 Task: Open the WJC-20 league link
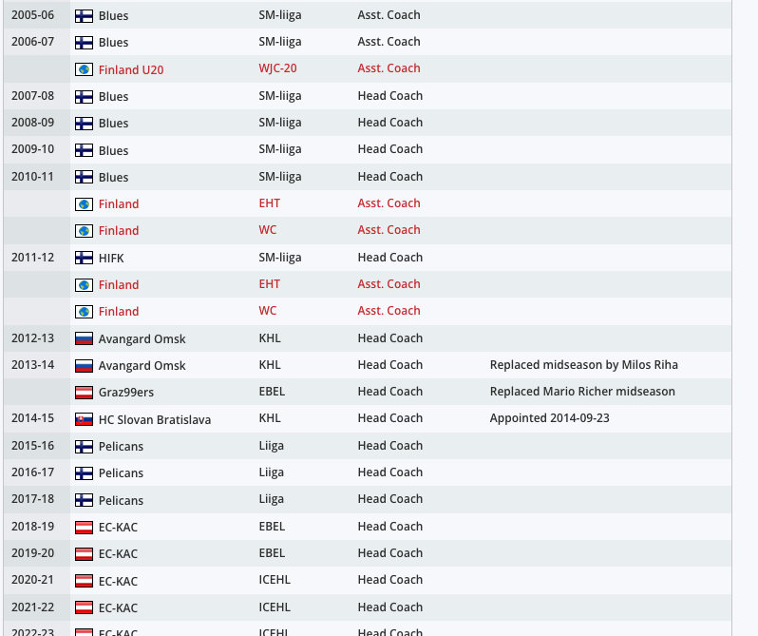click(277, 68)
